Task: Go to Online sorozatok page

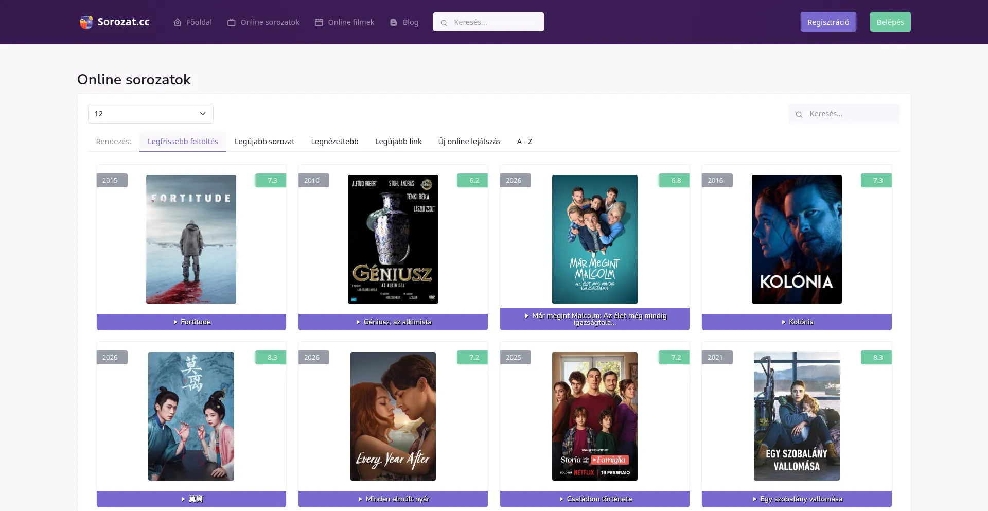Action: [x=263, y=22]
